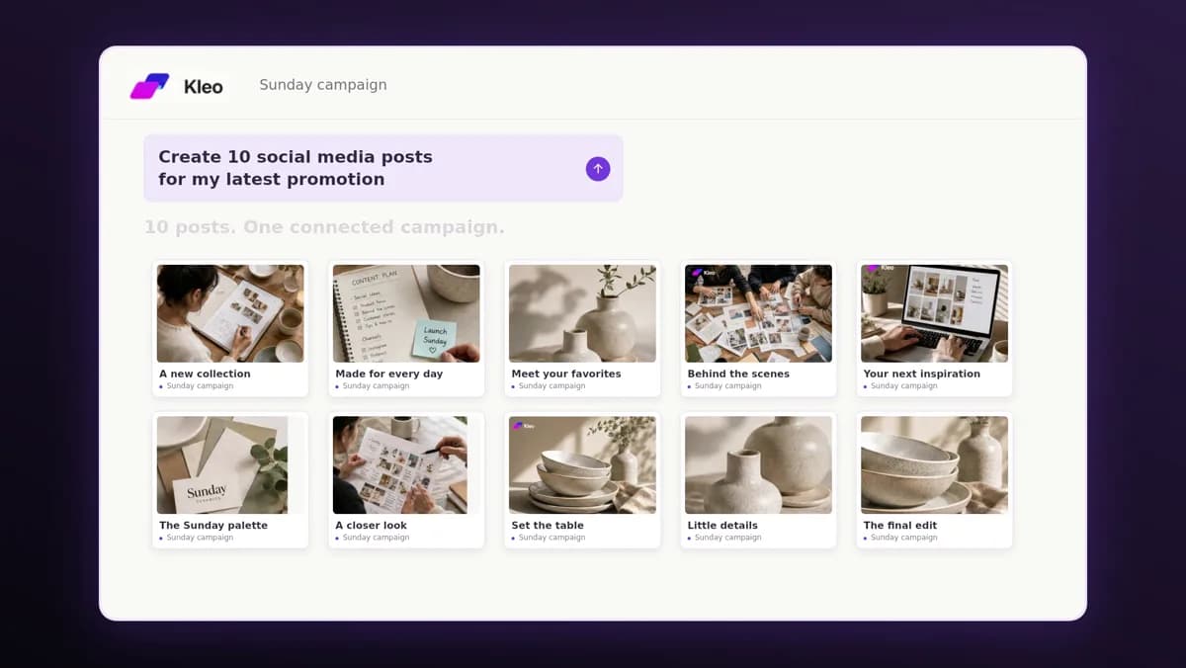Screen dimensions: 1186x668
Task: Click the 'A new collection' title text
Action: point(205,374)
